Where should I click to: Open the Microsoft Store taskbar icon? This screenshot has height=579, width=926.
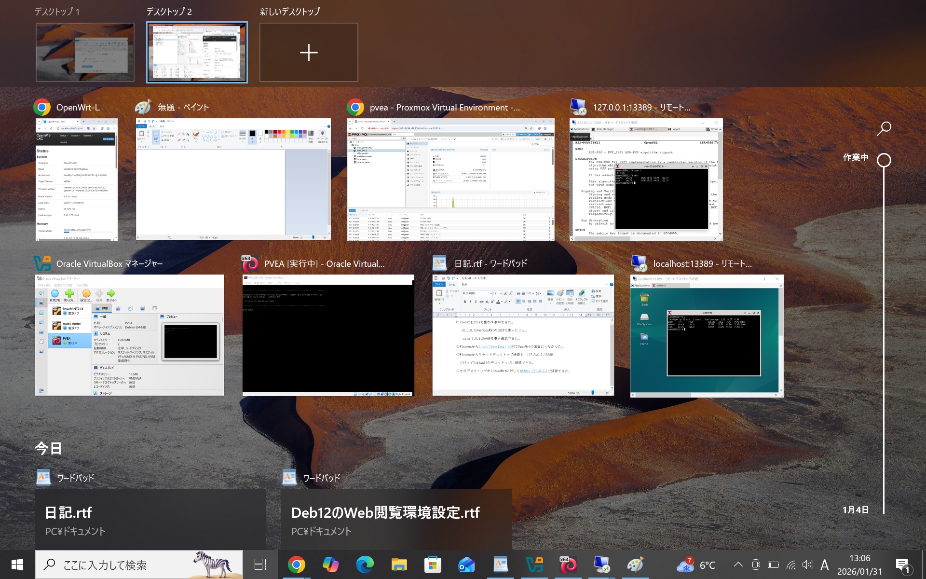coord(433,565)
